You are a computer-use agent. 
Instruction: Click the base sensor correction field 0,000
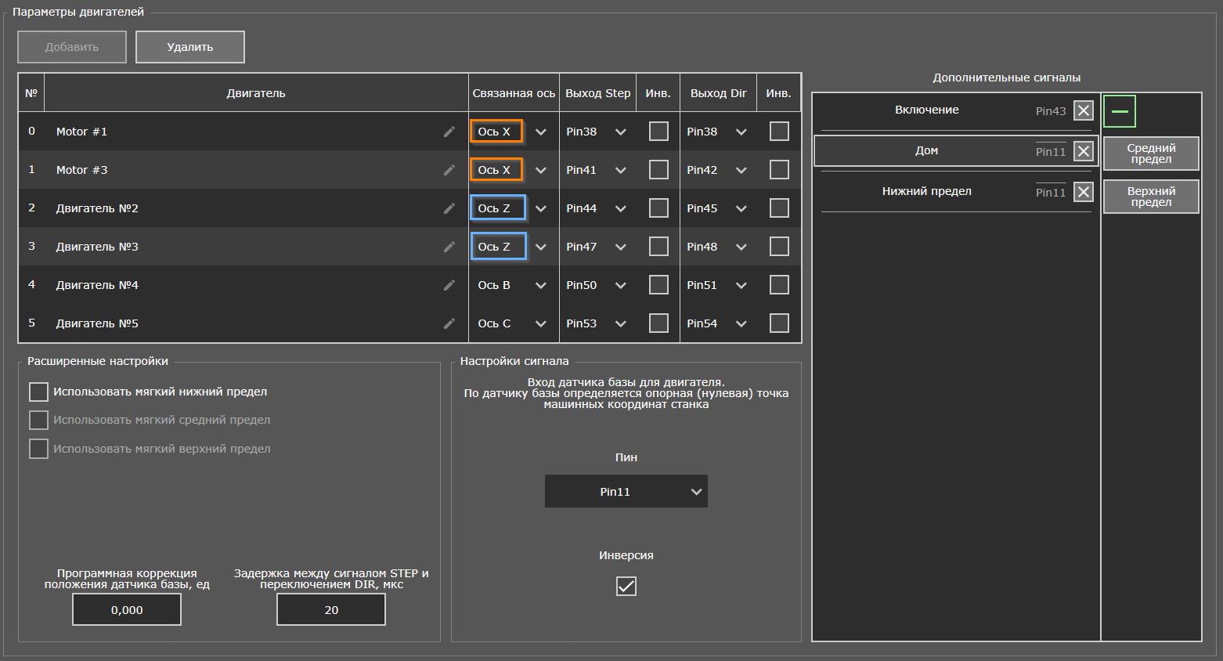127,609
